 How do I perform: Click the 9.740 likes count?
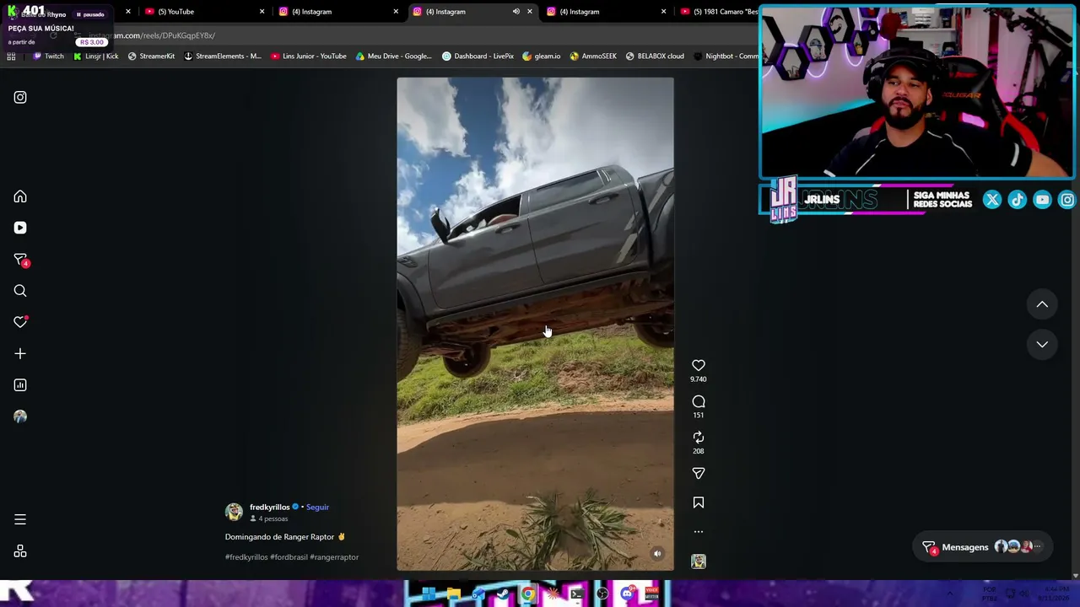click(699, 379)
